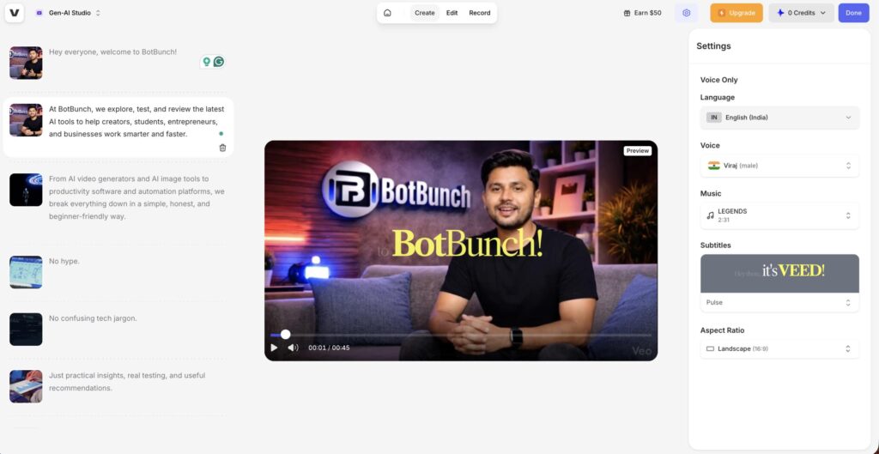Image resolution: width=879 pixels, height=454 pixels.
Task: Open the Pulse subtitle style dropdown
Action: (779, 303)
